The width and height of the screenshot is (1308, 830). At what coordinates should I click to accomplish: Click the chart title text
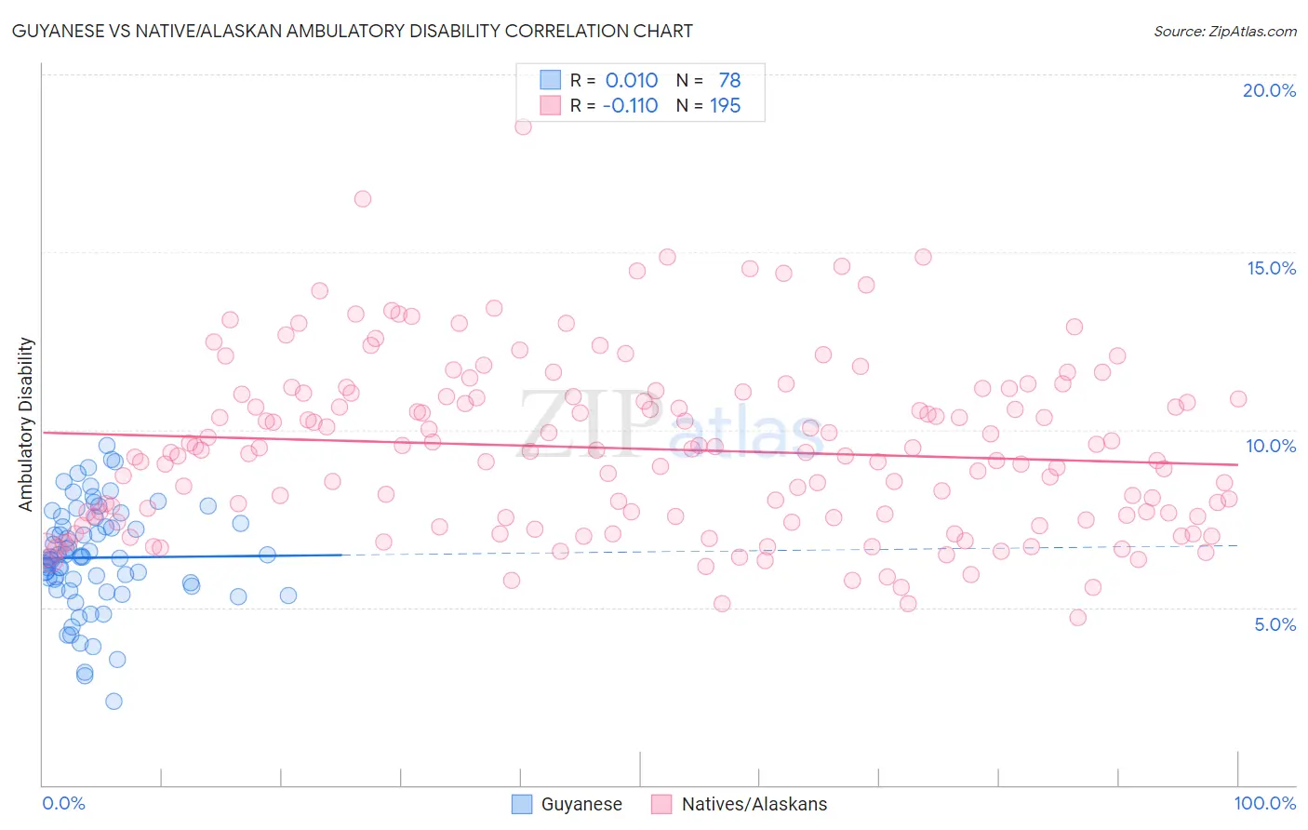[352, 31]
